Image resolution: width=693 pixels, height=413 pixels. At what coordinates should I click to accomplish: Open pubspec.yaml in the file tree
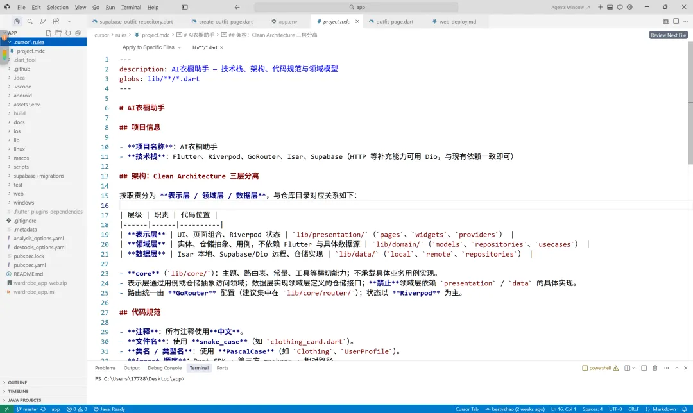44,265
